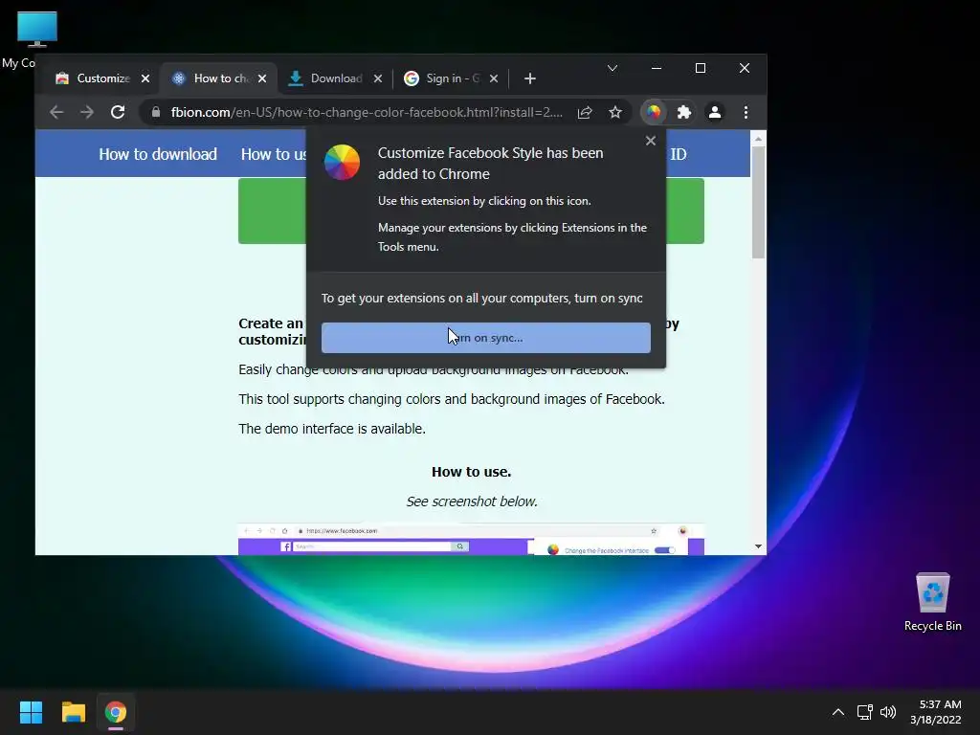Viewport: 980px width, 735px height.
Task: Click the Chrome taskbar icon
Action: [116, 712]
